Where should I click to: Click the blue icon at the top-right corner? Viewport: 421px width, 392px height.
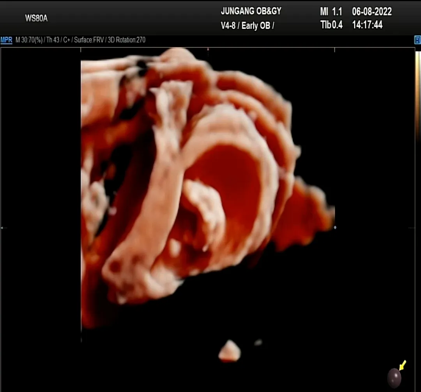(x=417, y=40)
